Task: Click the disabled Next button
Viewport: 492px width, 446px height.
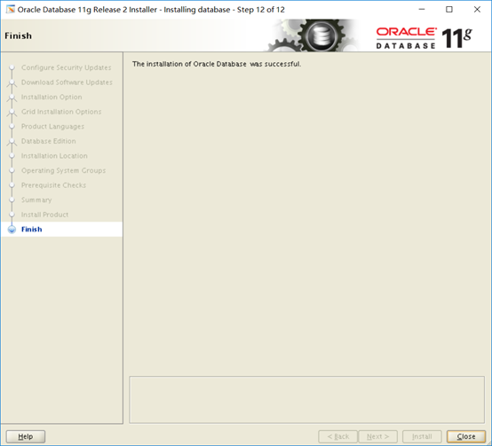Action: [377, 436]
